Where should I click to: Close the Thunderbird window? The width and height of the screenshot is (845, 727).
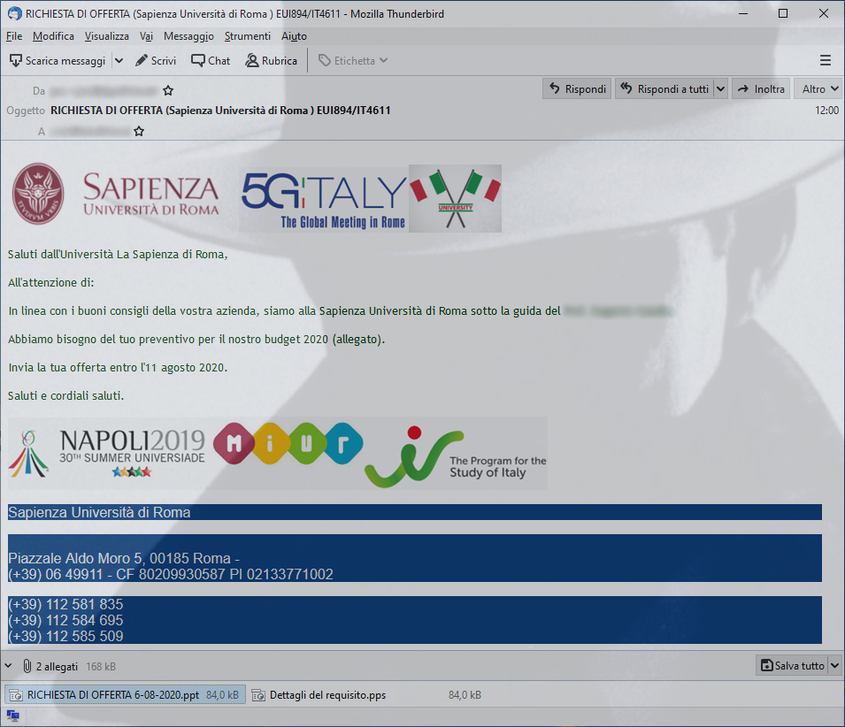click(824, 13)
